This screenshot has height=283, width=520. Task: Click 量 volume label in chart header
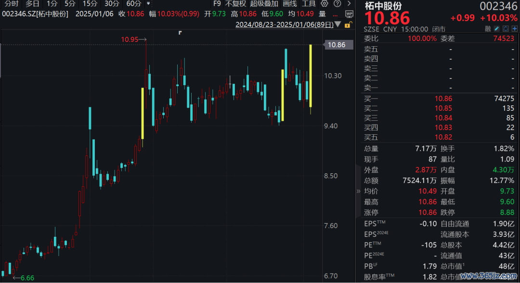322,14
